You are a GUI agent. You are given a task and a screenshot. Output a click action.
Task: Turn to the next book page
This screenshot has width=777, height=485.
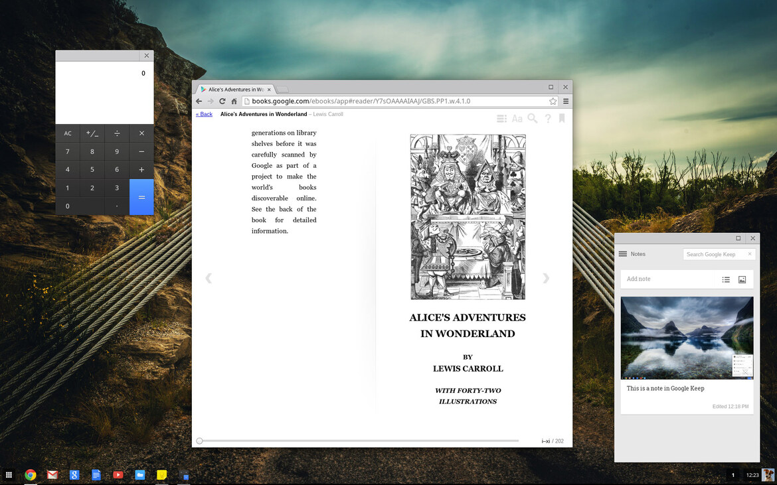click(x=546, y=278)
